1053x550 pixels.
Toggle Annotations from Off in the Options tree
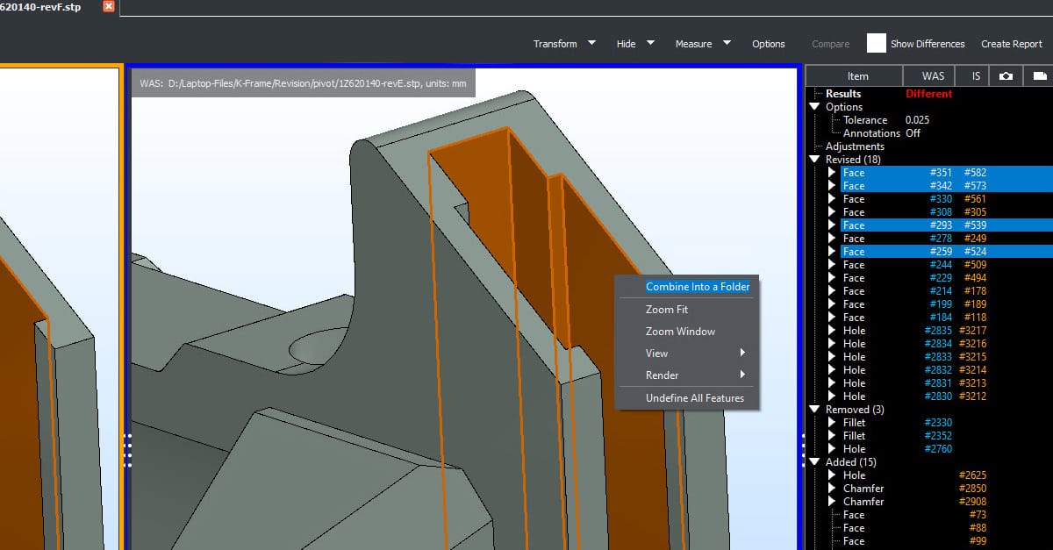pyautogui.click(x=913, y=132)
